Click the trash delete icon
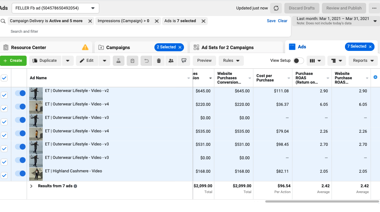Image resolution: width=380 pixels, height=212 pixels. 159,61
